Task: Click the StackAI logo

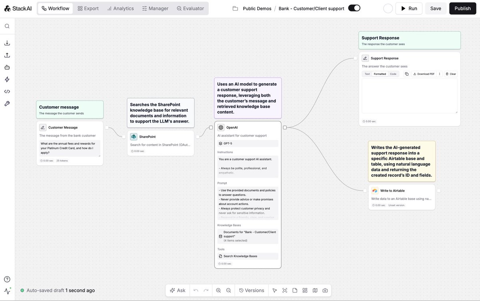Action: click(19, 8)
